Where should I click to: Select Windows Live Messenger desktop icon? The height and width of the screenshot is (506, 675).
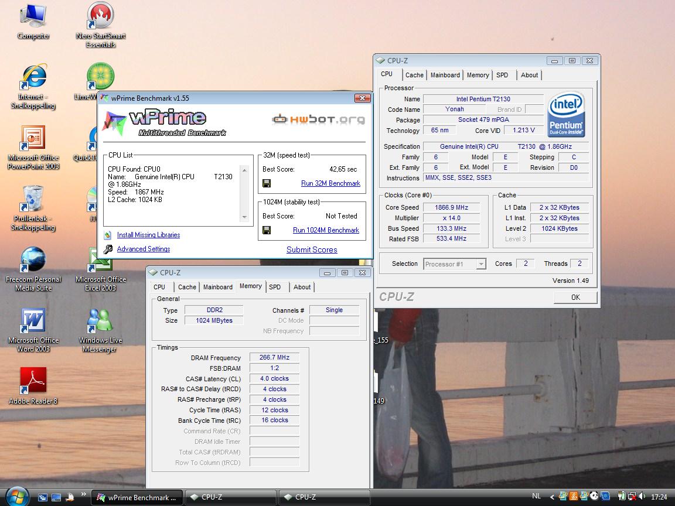(x=100, y=330)
